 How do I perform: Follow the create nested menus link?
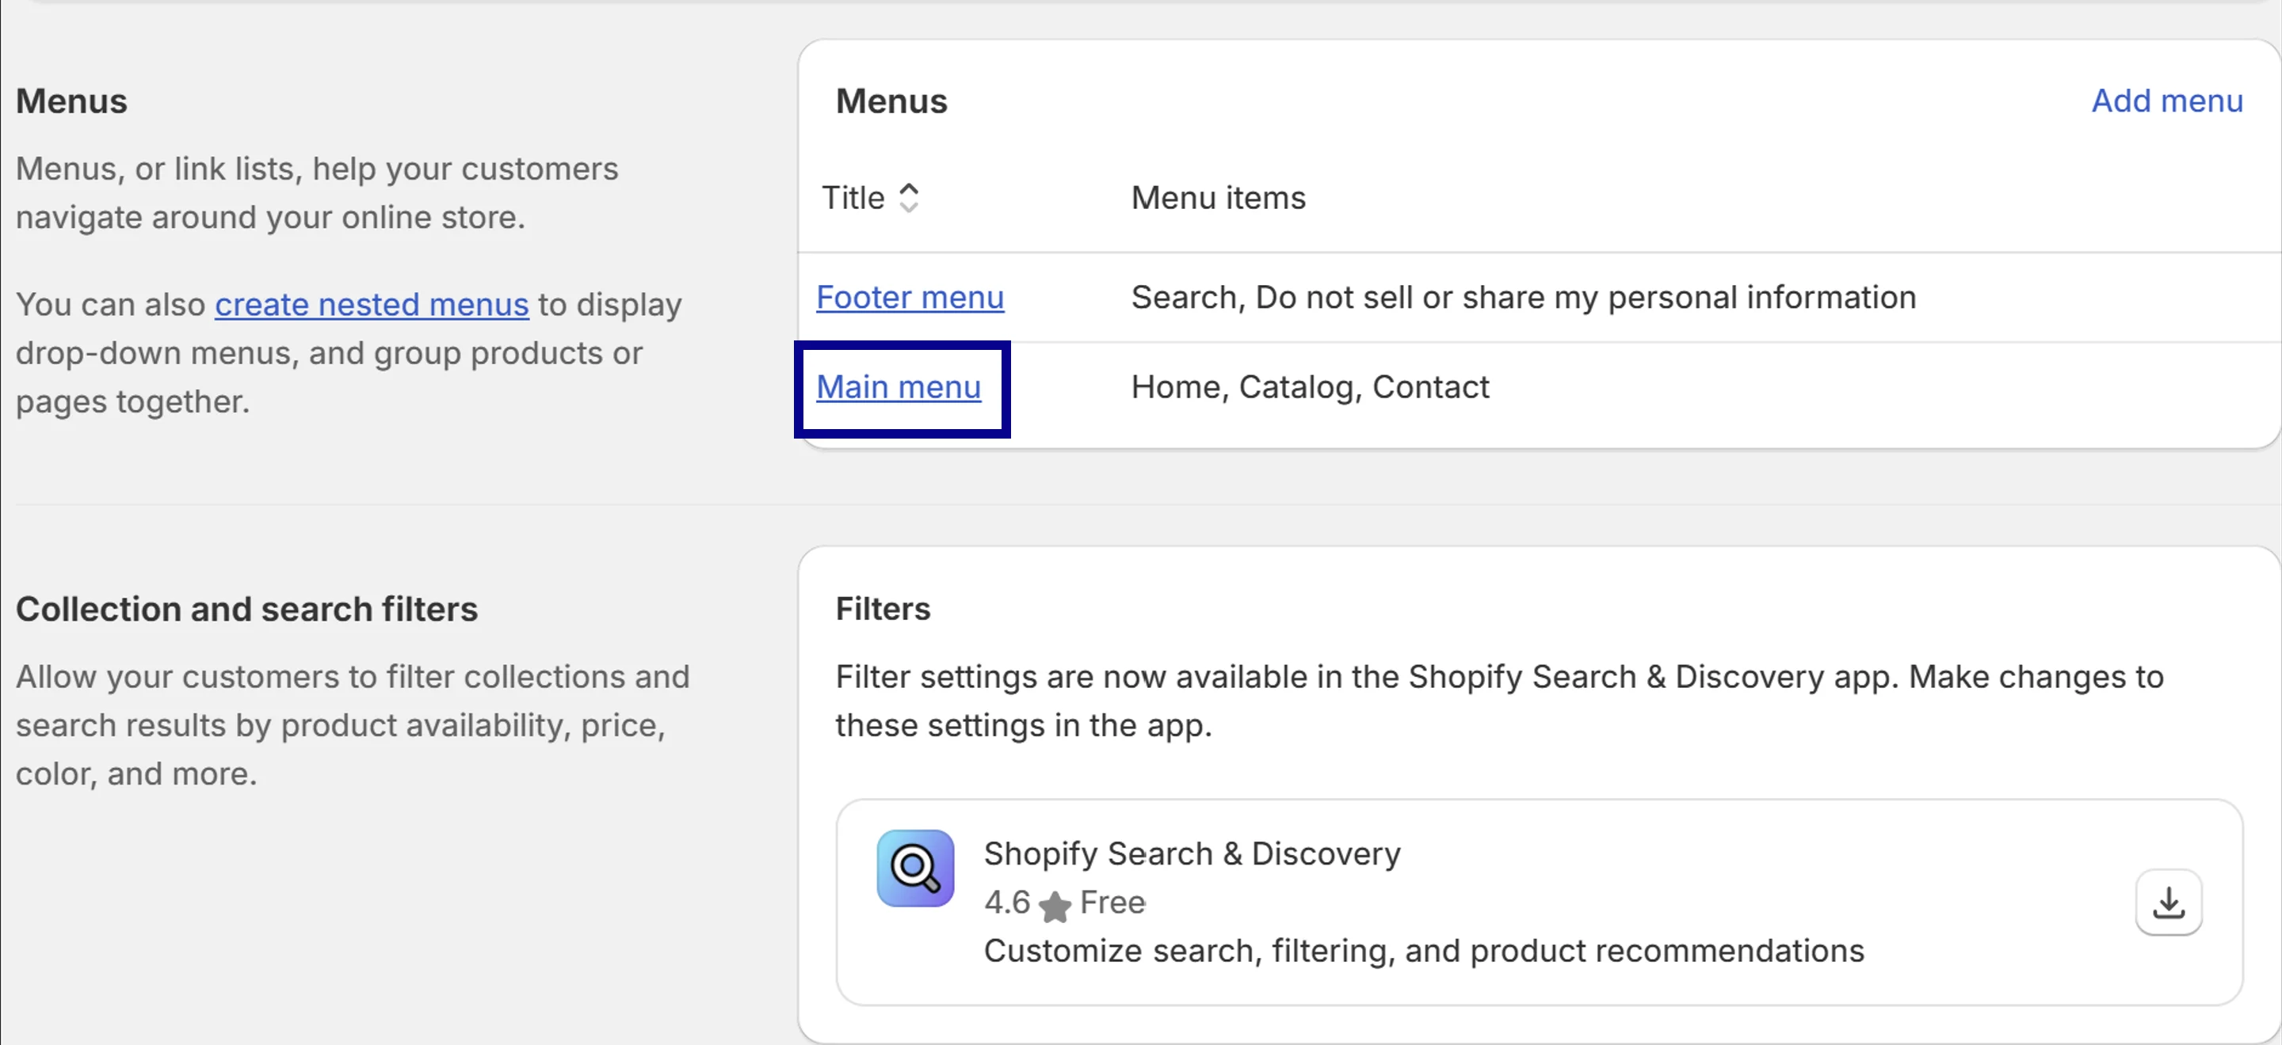[372, 304]
